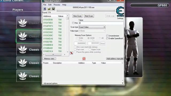Click the address list scroll up arrow
The image size is (171, 96).
point(67,16)
